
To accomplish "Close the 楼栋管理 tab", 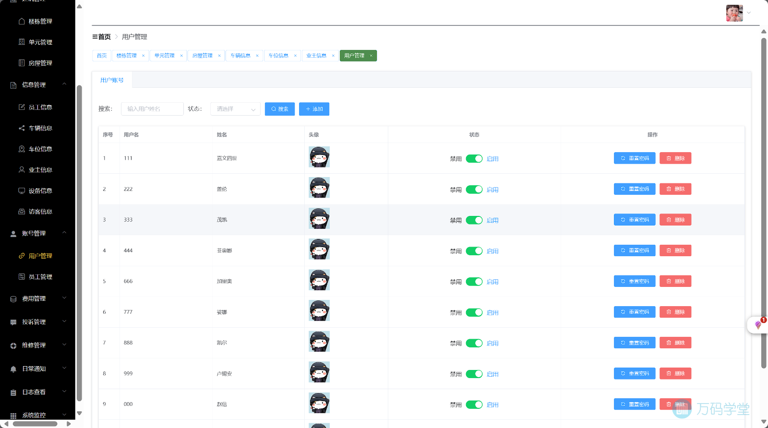I will [x=143, y=56].
